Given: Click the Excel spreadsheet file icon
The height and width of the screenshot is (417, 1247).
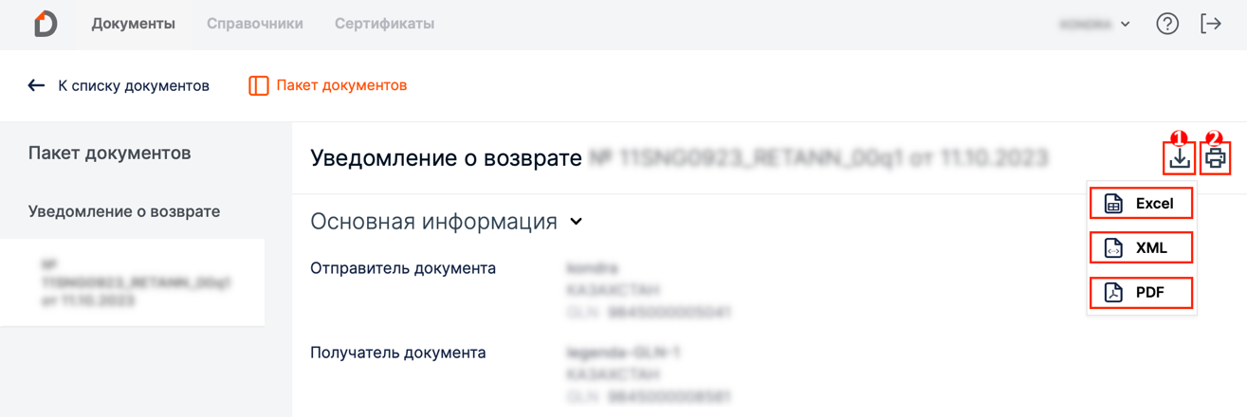Looking at the screenshot, I should [1114, 204].
